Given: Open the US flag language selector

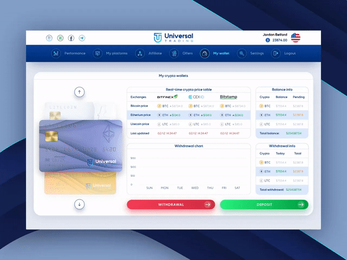Looking at the screenshot, I should (296, 38).
